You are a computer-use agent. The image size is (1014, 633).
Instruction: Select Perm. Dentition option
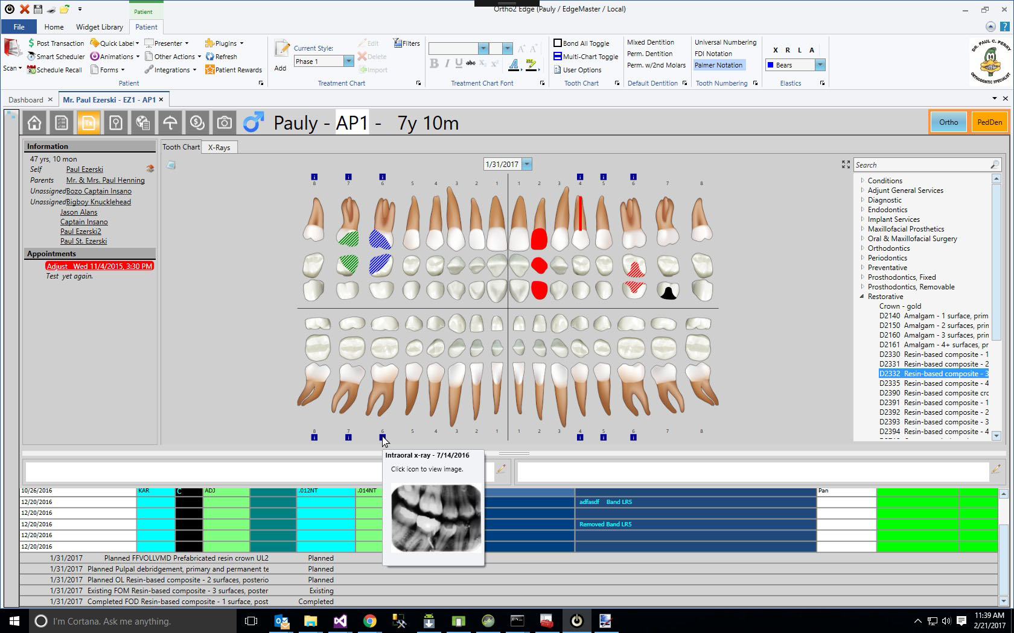click(x=649, y=54)
